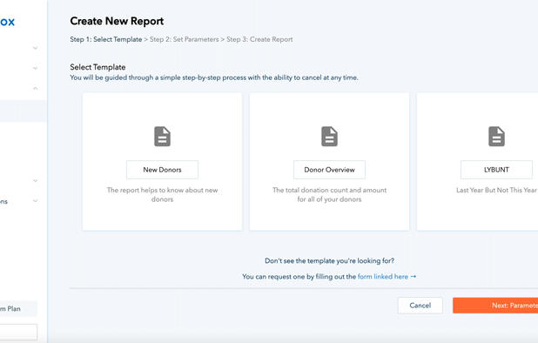Screen dimensions: 538x343
Task: Click the Donor Overview description text
Action: click(329, 194)
